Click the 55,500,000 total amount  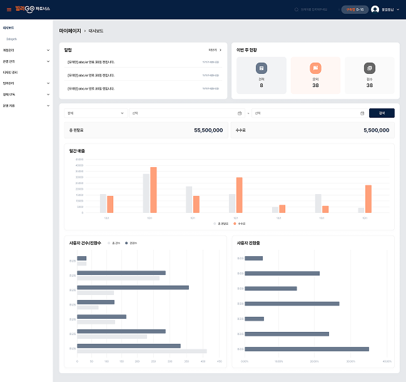[208, 130]
